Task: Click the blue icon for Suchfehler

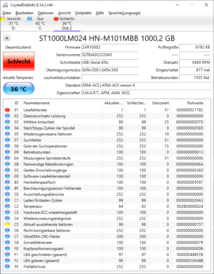Action: tap(7, 140)
